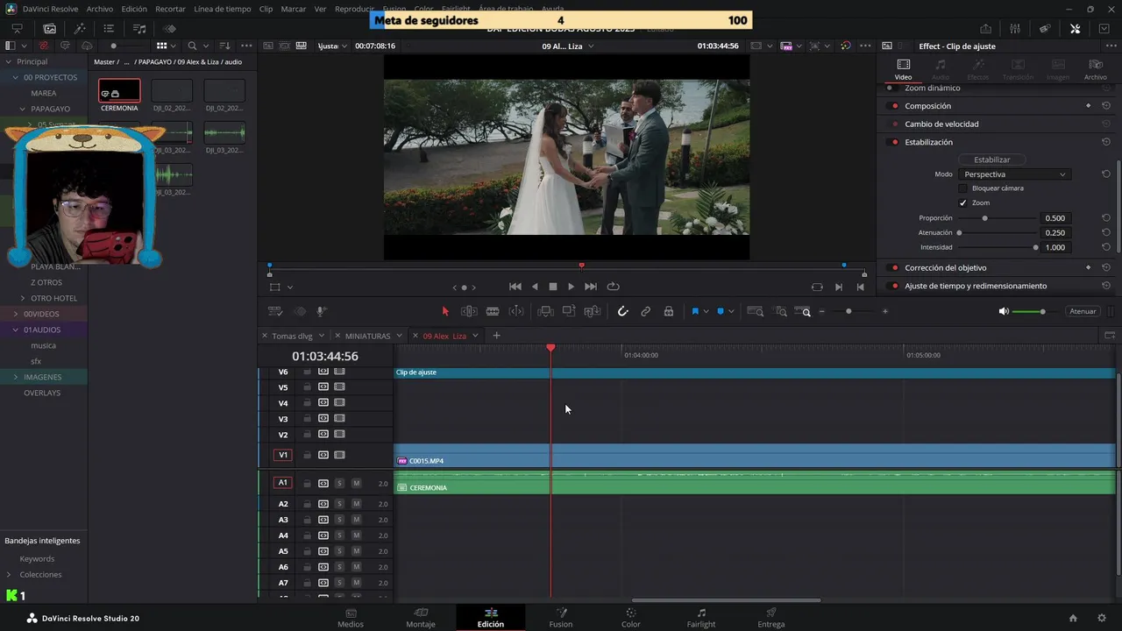
Task: Edit the Intensidad value field 1.000
Action: point(1055,247)
